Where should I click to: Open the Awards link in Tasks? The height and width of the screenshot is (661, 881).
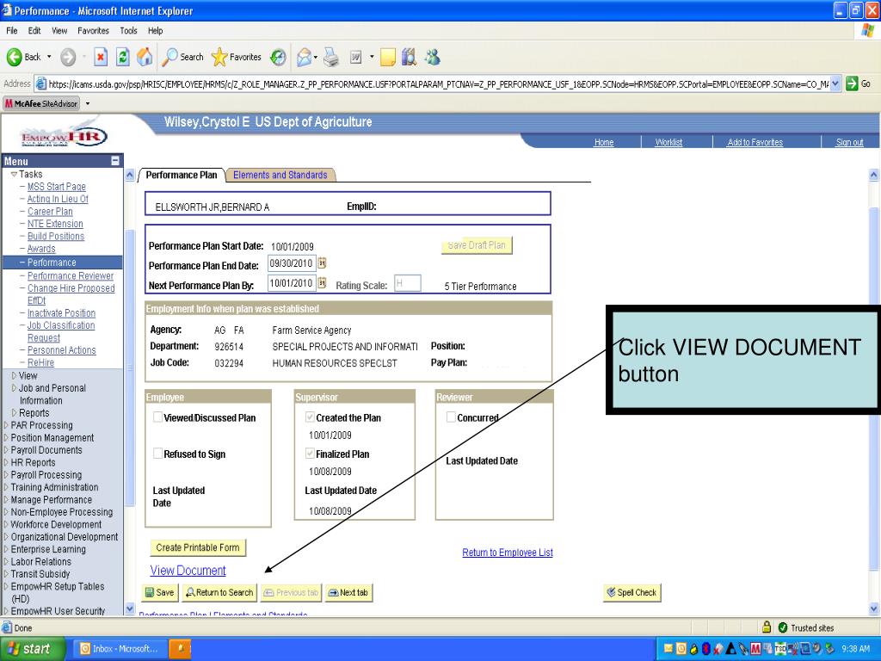pos(41,249)
